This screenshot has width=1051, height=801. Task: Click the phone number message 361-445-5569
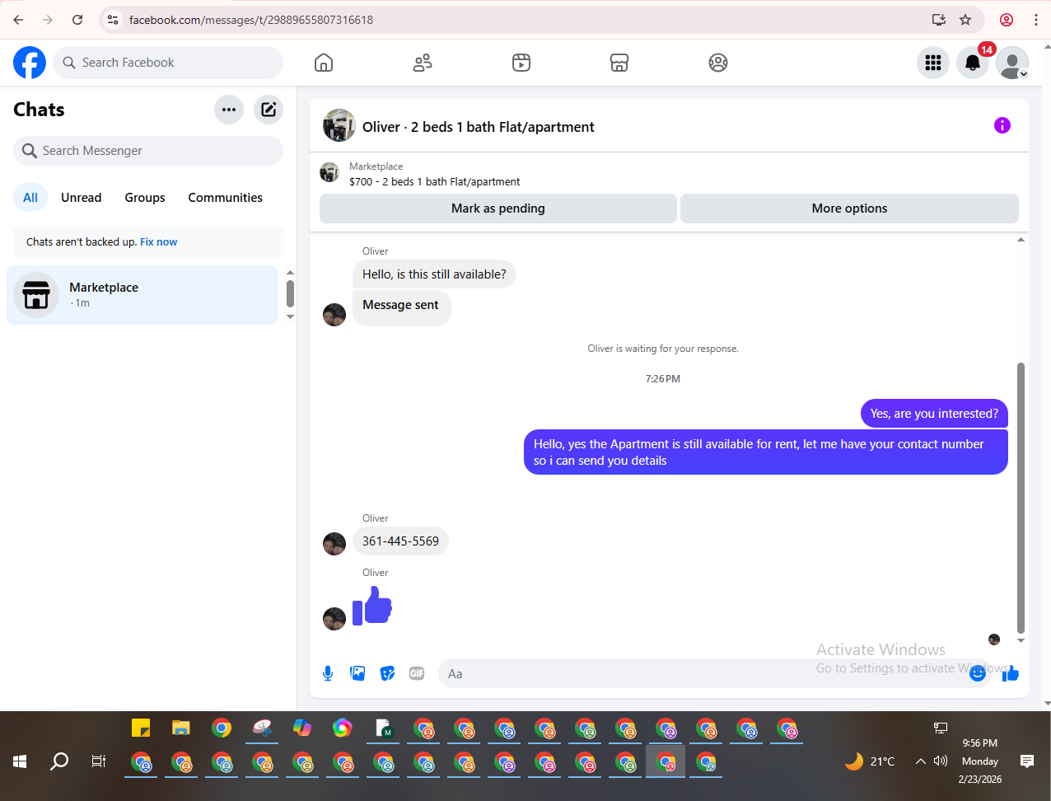[x=401, y=541]
